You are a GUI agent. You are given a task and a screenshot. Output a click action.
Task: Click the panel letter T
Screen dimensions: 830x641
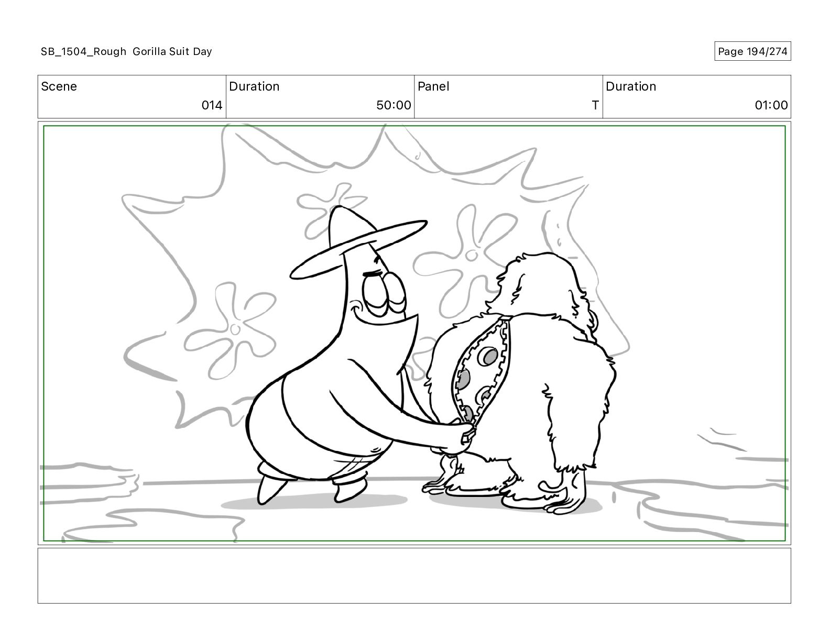(595, 105)
